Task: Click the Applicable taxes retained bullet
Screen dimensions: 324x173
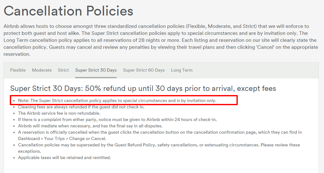Action: coord(64,157)
